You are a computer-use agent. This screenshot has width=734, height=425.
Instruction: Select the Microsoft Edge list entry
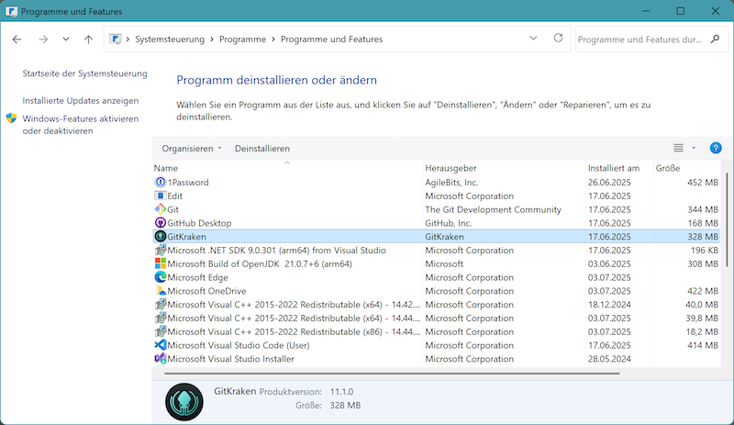coord(437,277)
